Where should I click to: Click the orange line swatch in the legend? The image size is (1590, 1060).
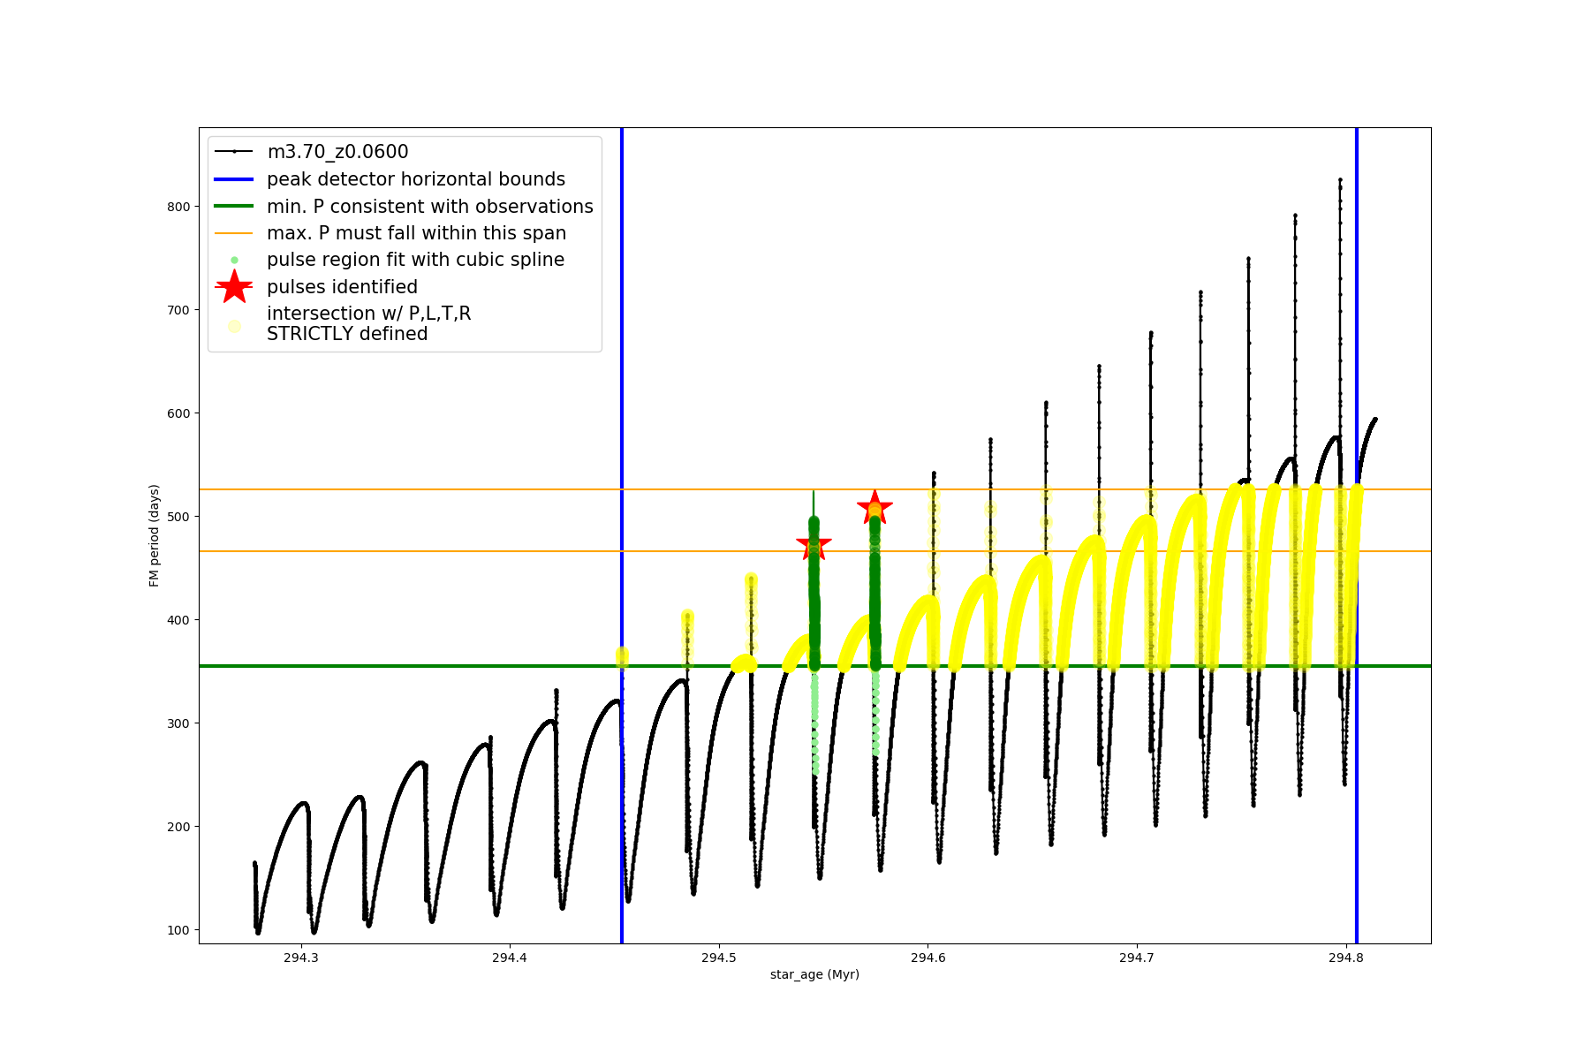click(234, 233)
